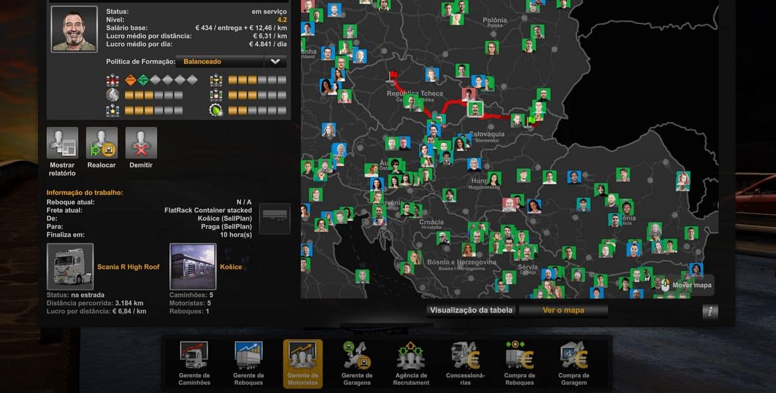This screenshot has width=776, height=393.
Task: Click the Mostrar relatório icon
Action: pyautogui.click(x=62, y=143)
